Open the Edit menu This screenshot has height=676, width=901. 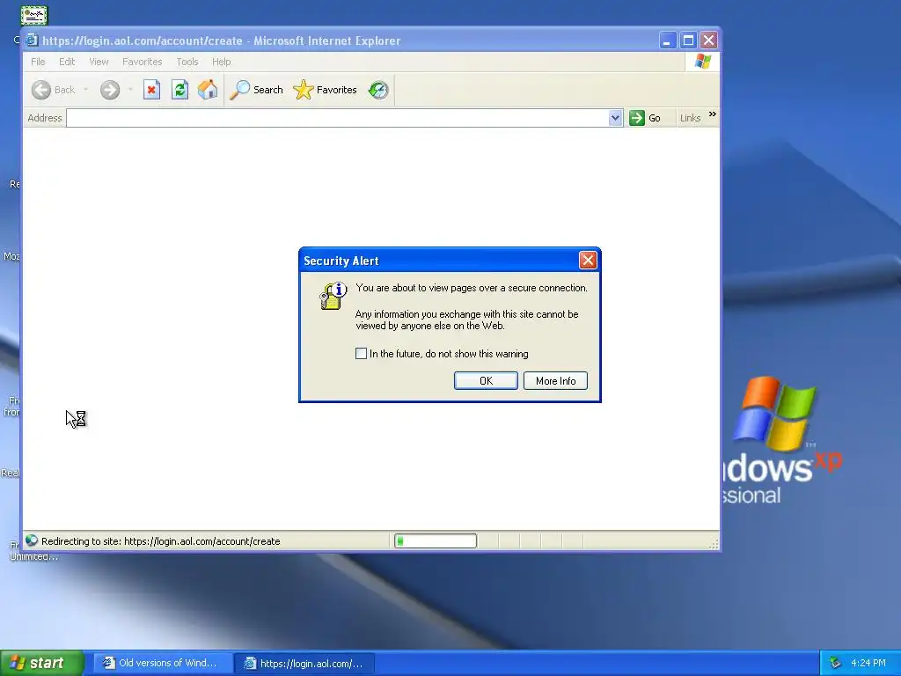point(67,62)
